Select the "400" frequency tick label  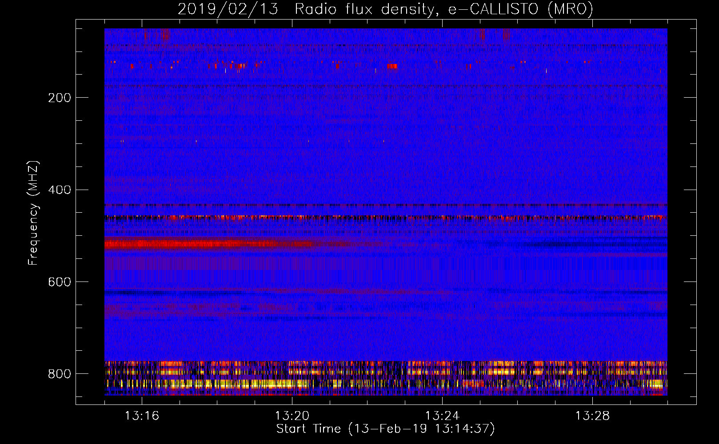pos(60,190)
